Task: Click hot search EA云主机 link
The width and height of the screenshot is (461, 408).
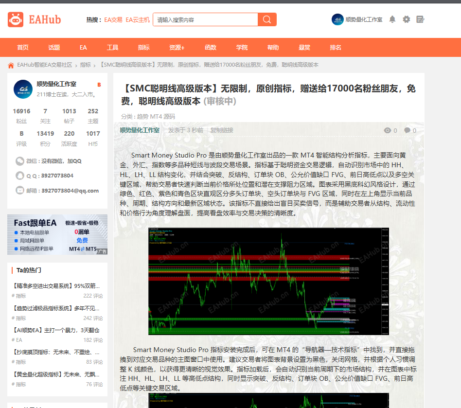Action: (x=138, y=19)
